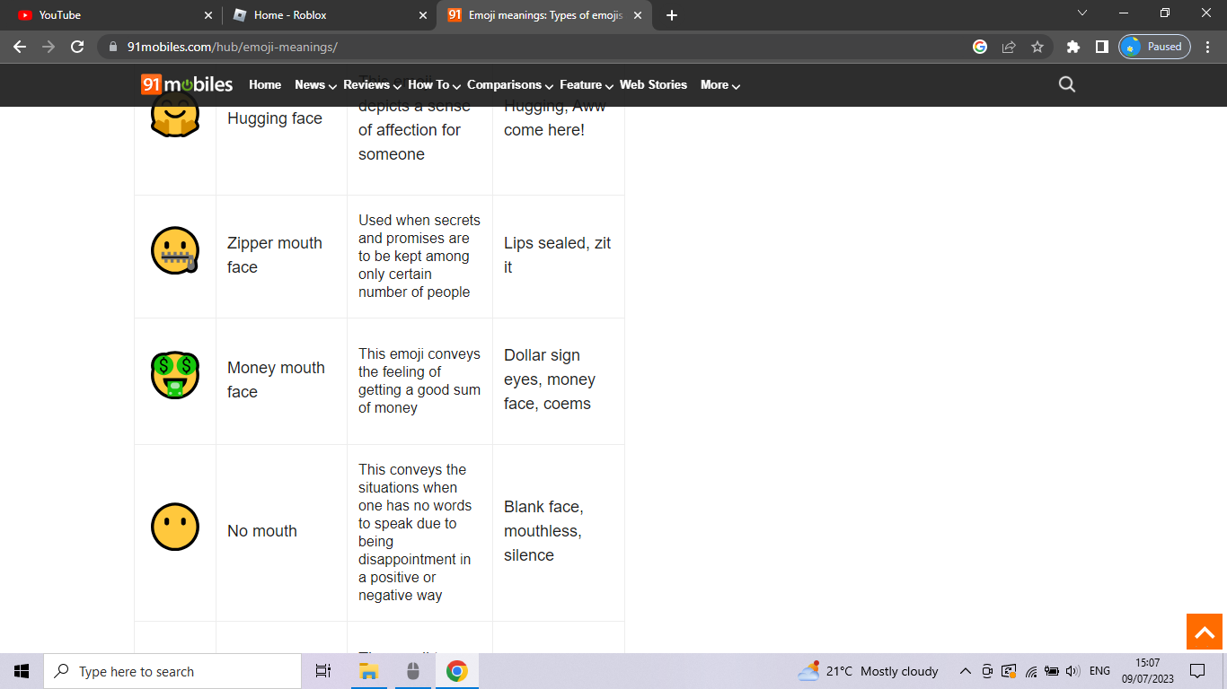Screen dimensions: 1227x689
Task: Click the forward navigation arrow
Action: (49, 47)
